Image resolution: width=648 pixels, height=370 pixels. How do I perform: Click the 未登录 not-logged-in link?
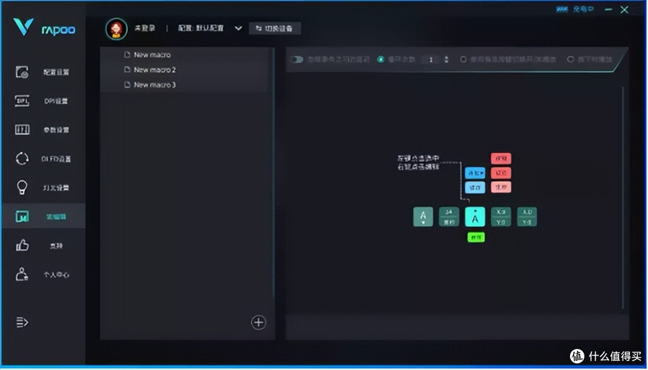pyautogui.click(x=145, y=29)
